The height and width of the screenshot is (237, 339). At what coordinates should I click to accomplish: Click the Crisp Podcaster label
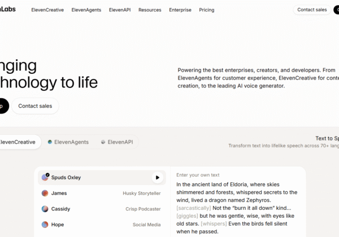tap(143, 209)
